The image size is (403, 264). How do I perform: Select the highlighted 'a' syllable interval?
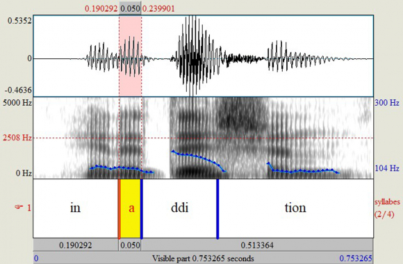coord(131,208)
